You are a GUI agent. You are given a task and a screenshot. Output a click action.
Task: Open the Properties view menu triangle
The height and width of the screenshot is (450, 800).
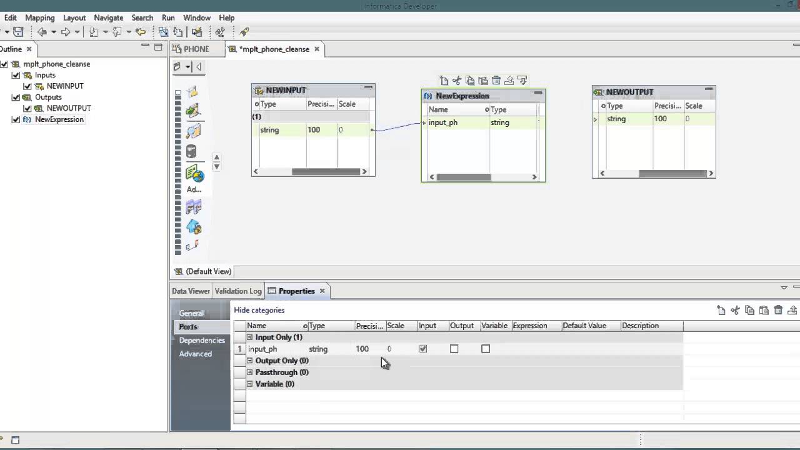[x=784, y=288]
